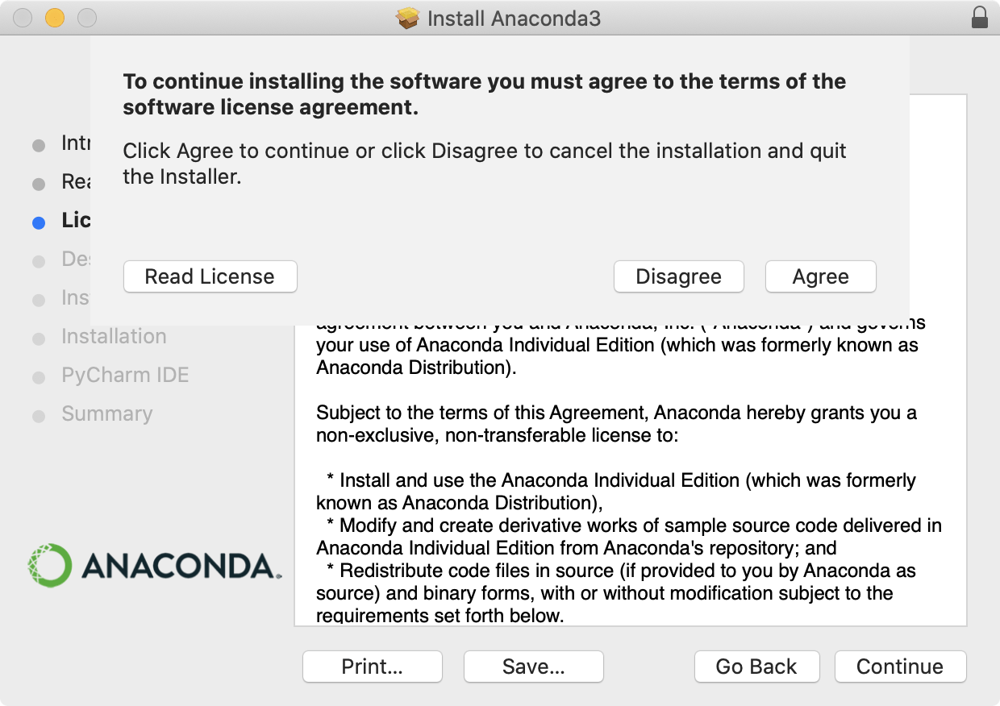Click the Installation step bullet
The height and width of the screenshot is (706, 1000).
39,339
